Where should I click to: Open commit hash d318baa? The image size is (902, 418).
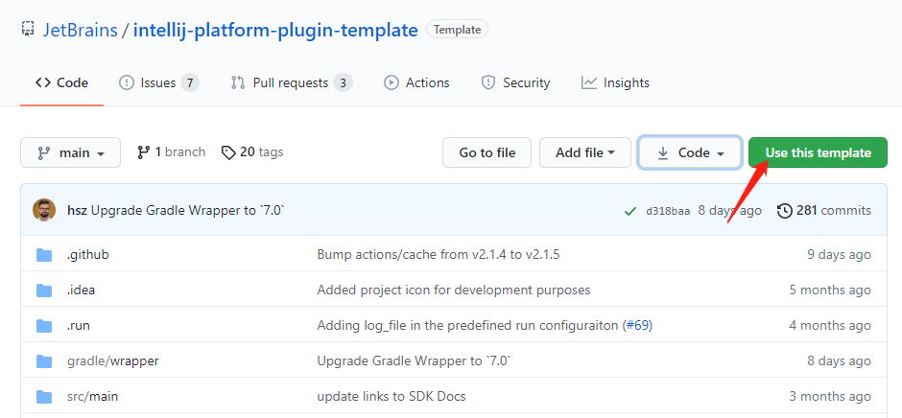(668, 211)
